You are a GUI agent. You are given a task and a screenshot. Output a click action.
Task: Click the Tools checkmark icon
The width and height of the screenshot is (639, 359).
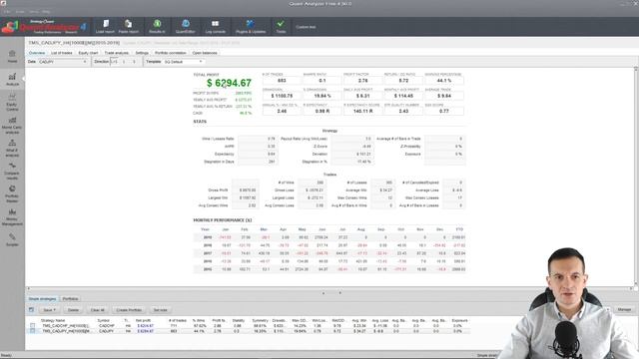(x=281, y=27)
